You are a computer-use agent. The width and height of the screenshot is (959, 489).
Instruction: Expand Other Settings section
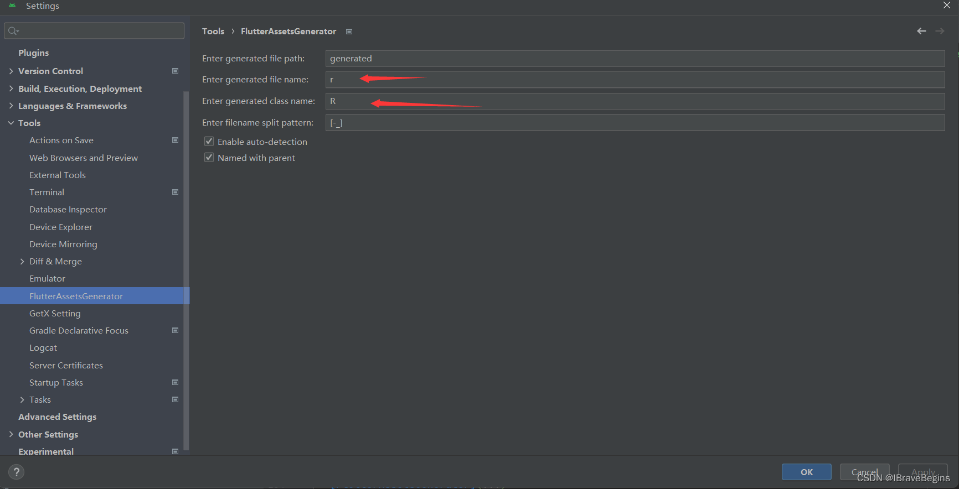click(x=11, y=434)
